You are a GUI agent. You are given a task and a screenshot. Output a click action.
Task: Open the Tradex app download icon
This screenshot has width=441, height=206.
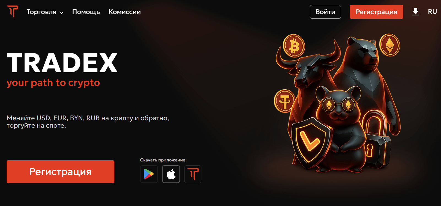click(x=193, y=174)
